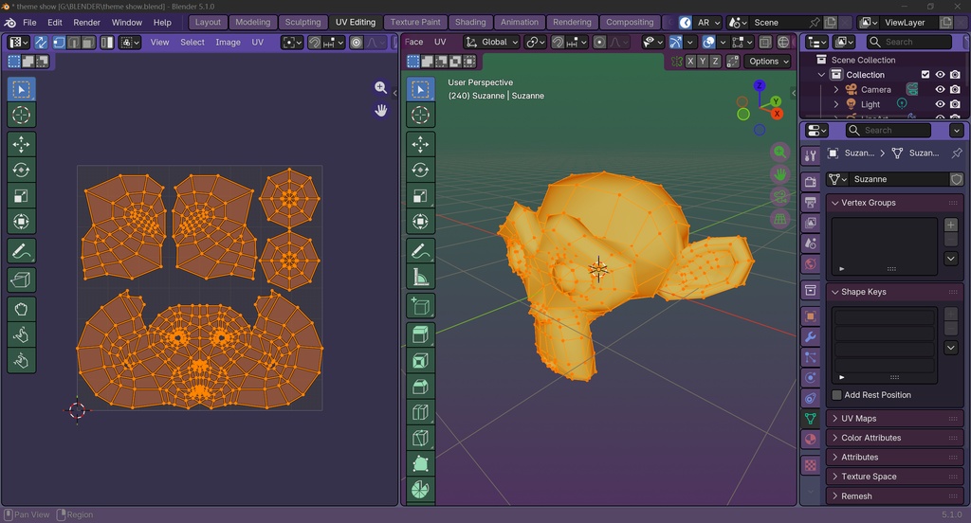Uncheck Collection exclude checkbox in outliner
This screenshot has height=523, width=971.
click(x=925, y=75)
